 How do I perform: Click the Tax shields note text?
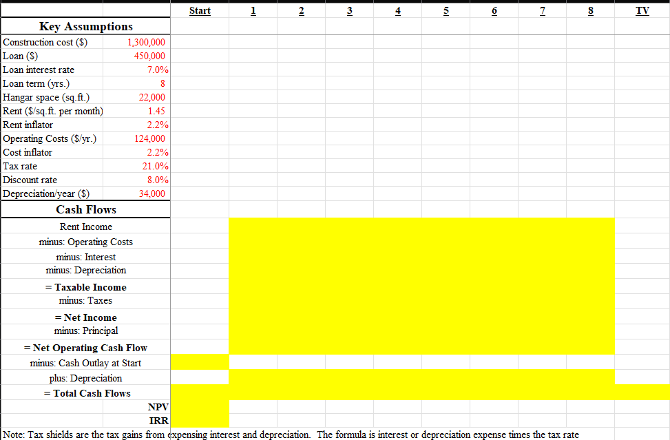(291, 434)
